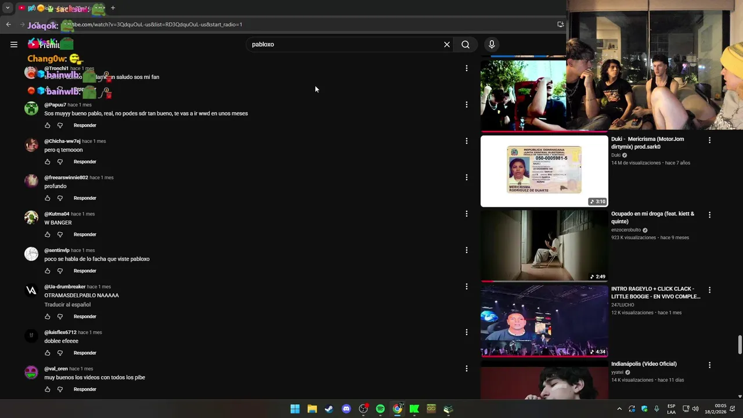Go back with browser back arrow
The height and width of the screenshot is (418, 743).
pos(8,24)
